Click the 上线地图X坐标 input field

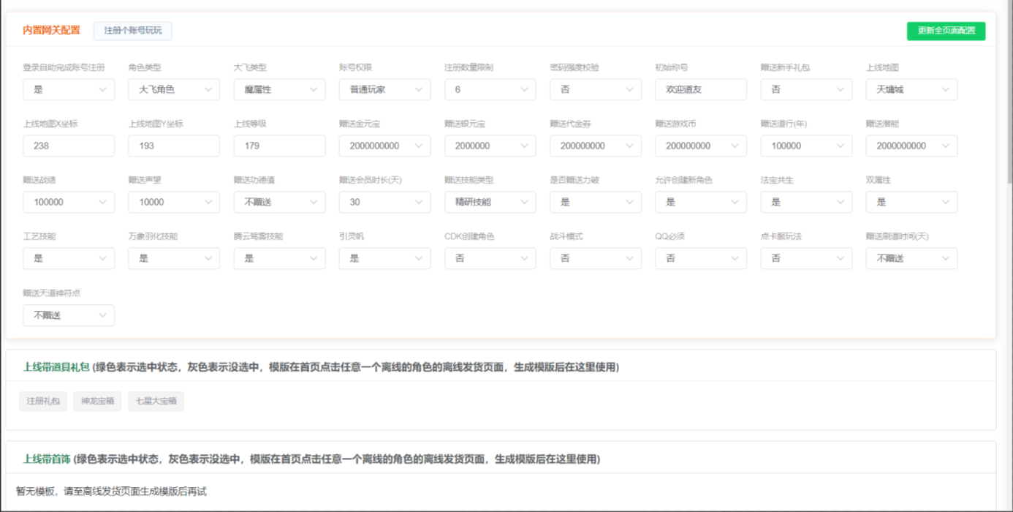(68, 146)
